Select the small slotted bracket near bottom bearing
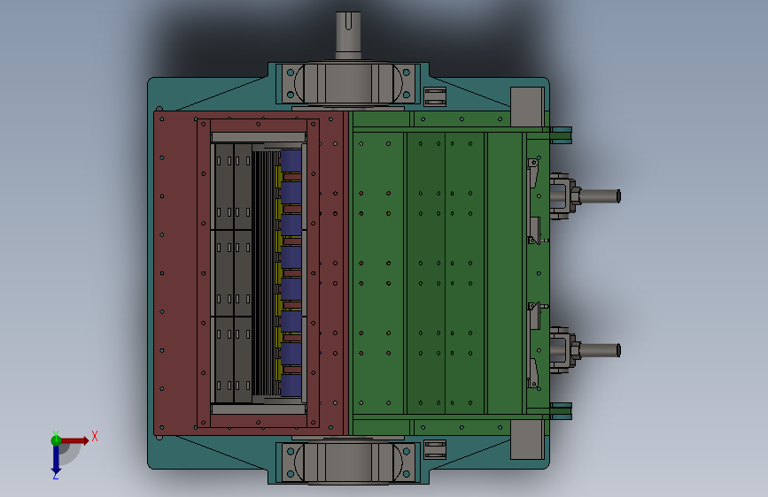 pyautogui.click(x=435, y=449)
